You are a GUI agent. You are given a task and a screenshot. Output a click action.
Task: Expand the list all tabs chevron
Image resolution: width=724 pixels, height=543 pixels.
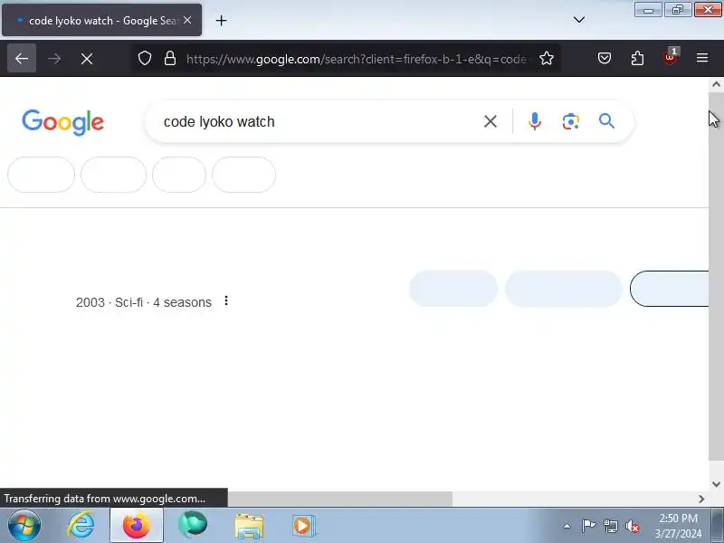579,20
